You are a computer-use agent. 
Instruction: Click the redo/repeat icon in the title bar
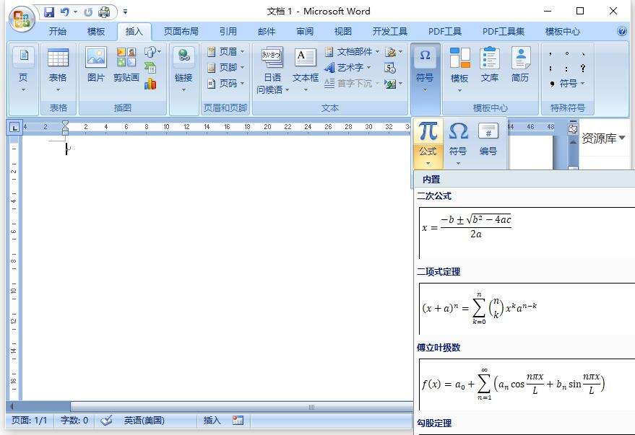pos(88,12)
